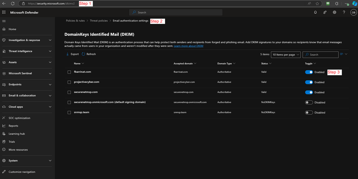Click the top Defender Search box

176,12
